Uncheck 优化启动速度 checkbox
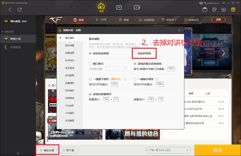Viewport: 241px width, 156px height. [90, 53]
